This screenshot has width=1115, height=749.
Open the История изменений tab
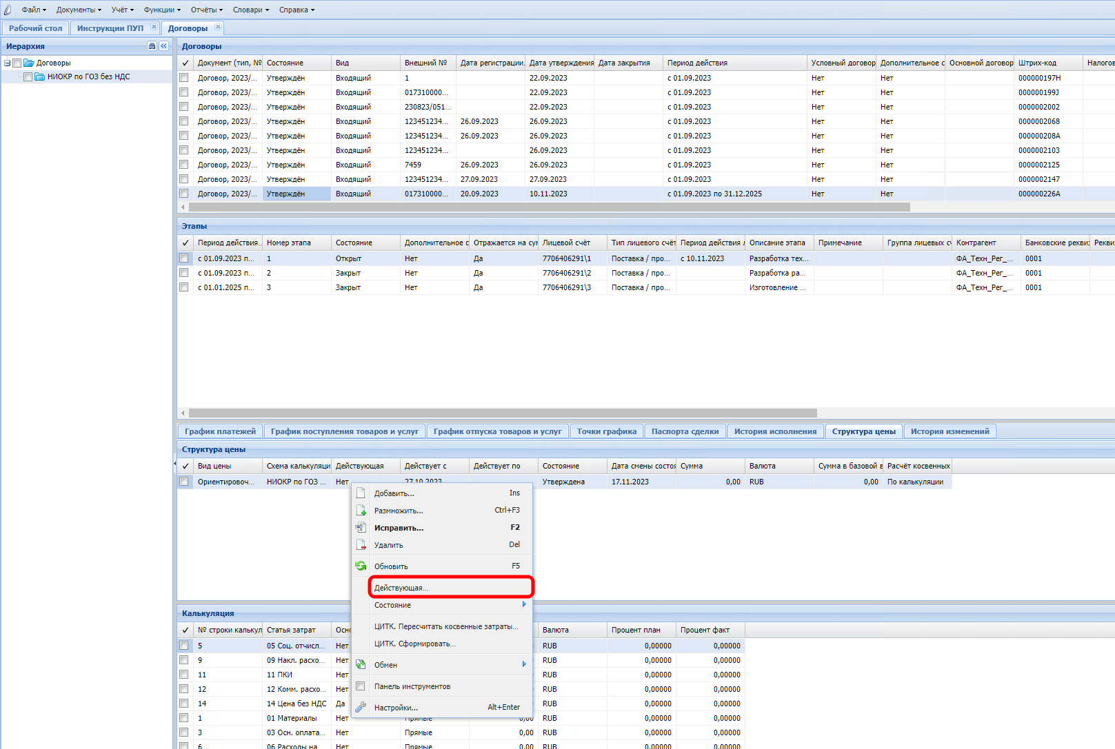[x=949, y=431]
